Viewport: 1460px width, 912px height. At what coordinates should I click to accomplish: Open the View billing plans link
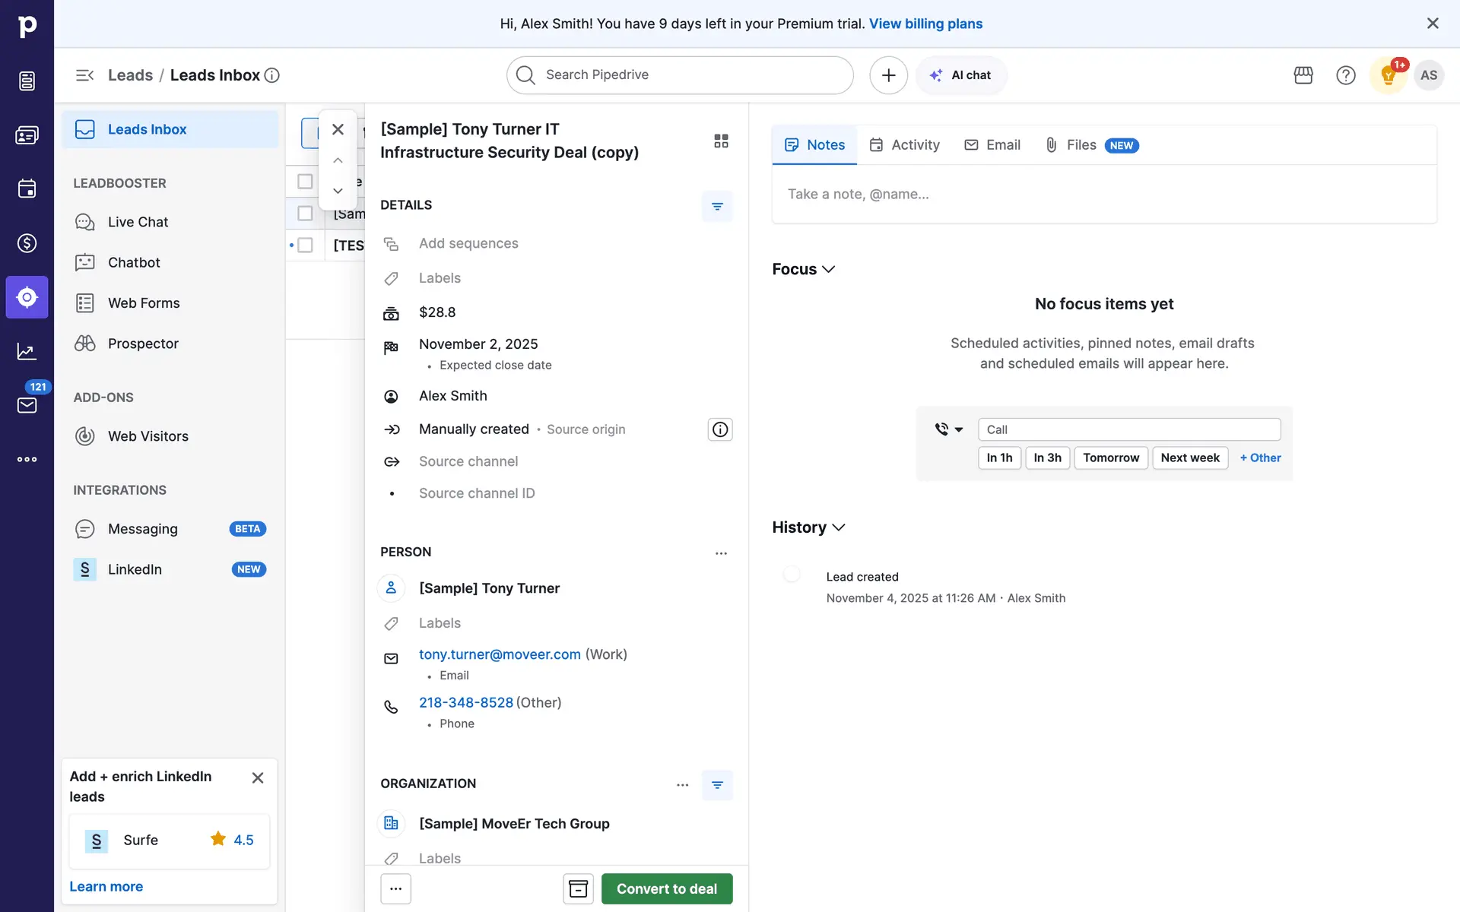[x=925, y=24]
